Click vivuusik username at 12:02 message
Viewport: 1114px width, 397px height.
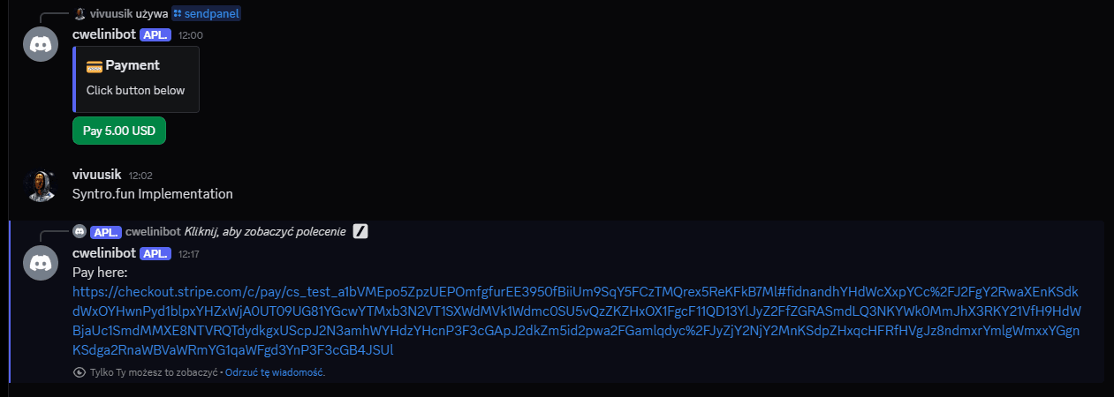coord(96,175)
